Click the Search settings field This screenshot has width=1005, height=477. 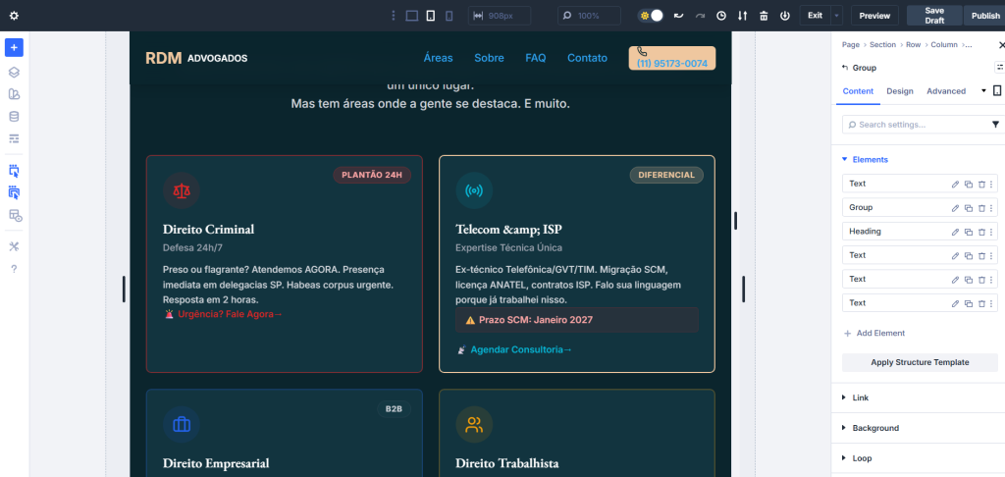click(920, 125)
